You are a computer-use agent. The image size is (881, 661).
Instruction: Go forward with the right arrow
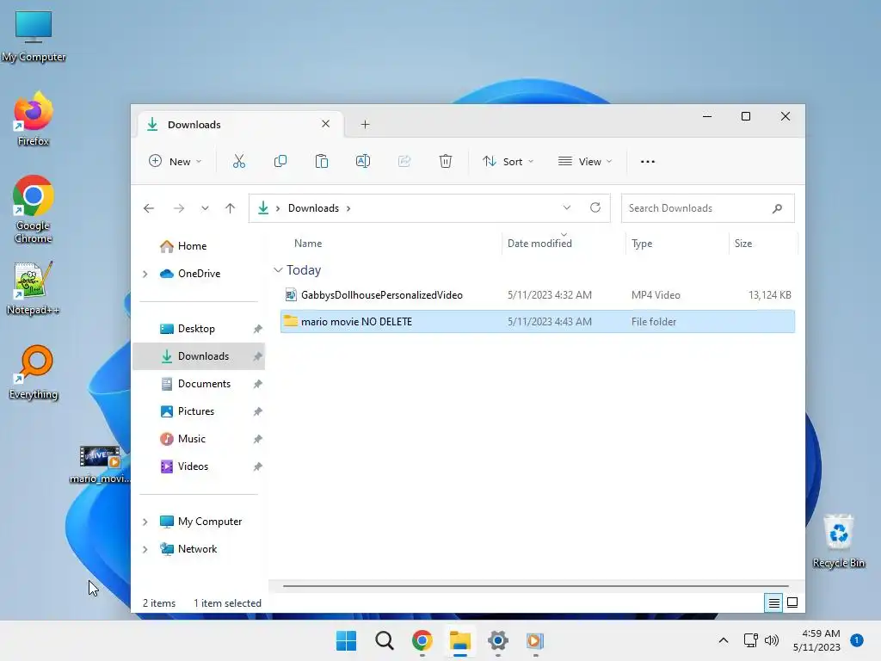tap(179, 208)
